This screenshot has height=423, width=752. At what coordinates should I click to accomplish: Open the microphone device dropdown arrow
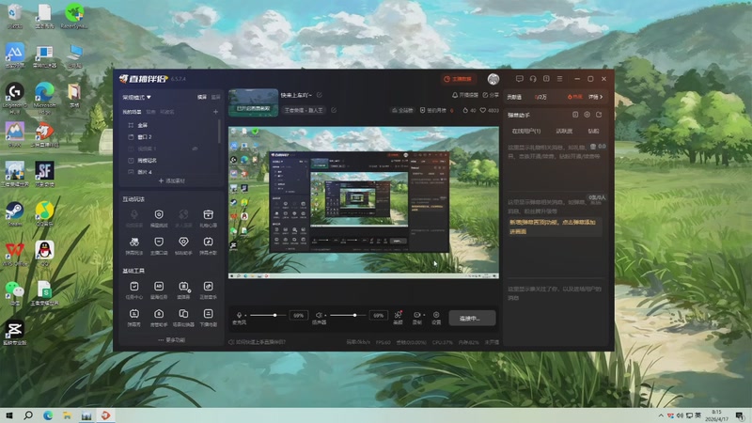click(x=245, y=316)
